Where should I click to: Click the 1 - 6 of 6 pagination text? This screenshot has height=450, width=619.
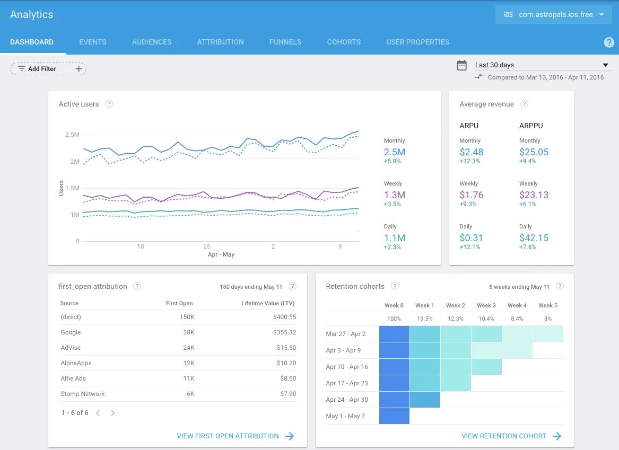[x=75, y=412]
